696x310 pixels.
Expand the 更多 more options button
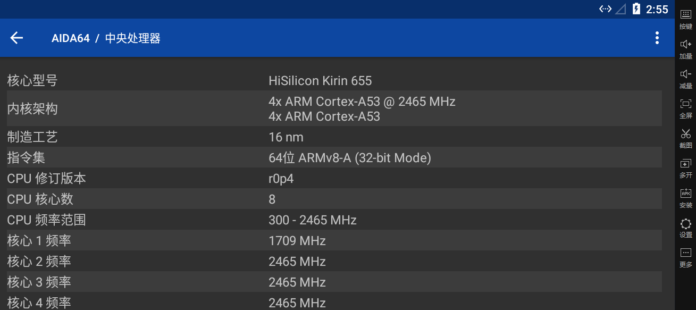[686, 258]
